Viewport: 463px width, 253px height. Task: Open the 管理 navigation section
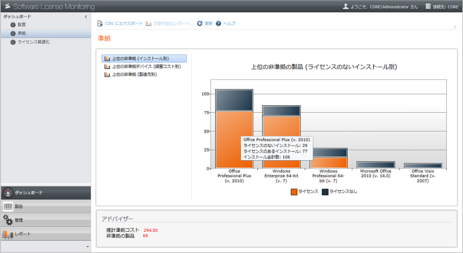coord(46,220)
